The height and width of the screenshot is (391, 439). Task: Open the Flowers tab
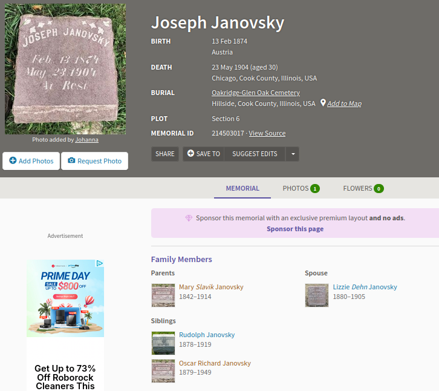click(363, 188)
